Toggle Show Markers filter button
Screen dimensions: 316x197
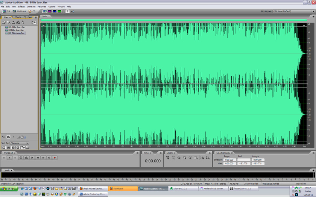point(23,147)
